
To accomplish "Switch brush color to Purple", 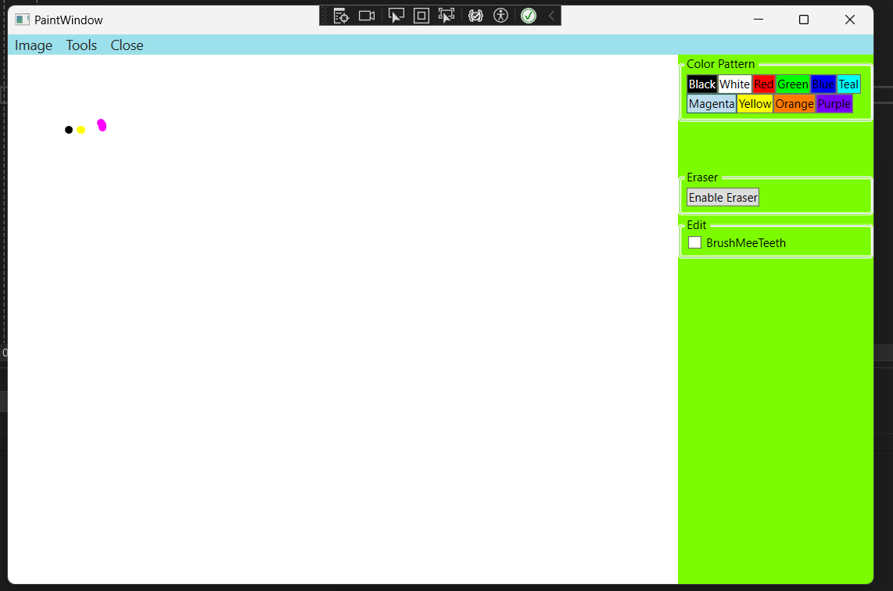I will click(x=834, y=104).
